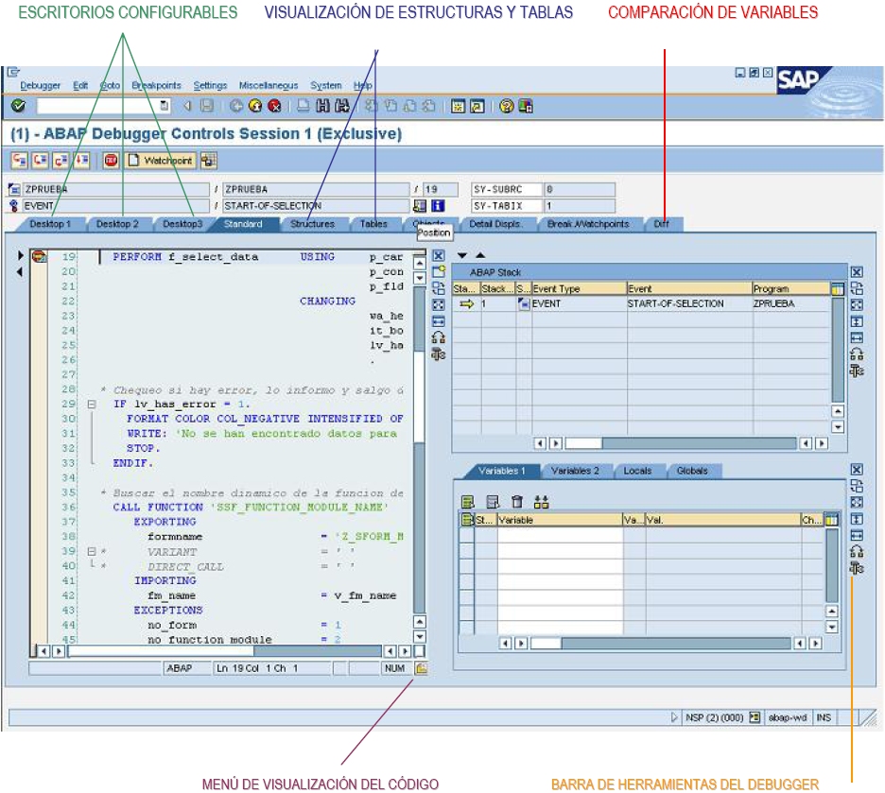Close the ABAP Stack tool with its X icon
885x793 pixels.
(x=857, y=272)
